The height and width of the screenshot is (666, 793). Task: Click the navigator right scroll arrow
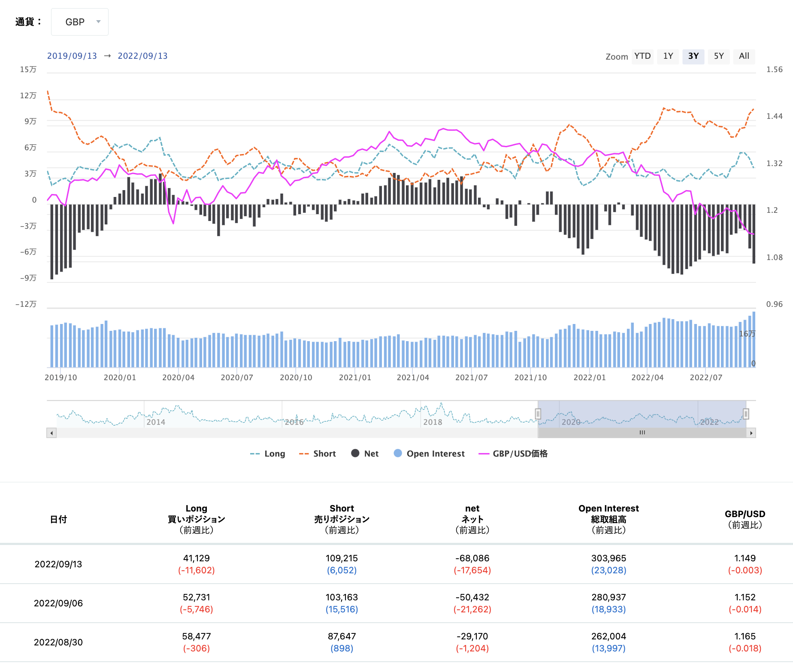click(x=751, y=433)
